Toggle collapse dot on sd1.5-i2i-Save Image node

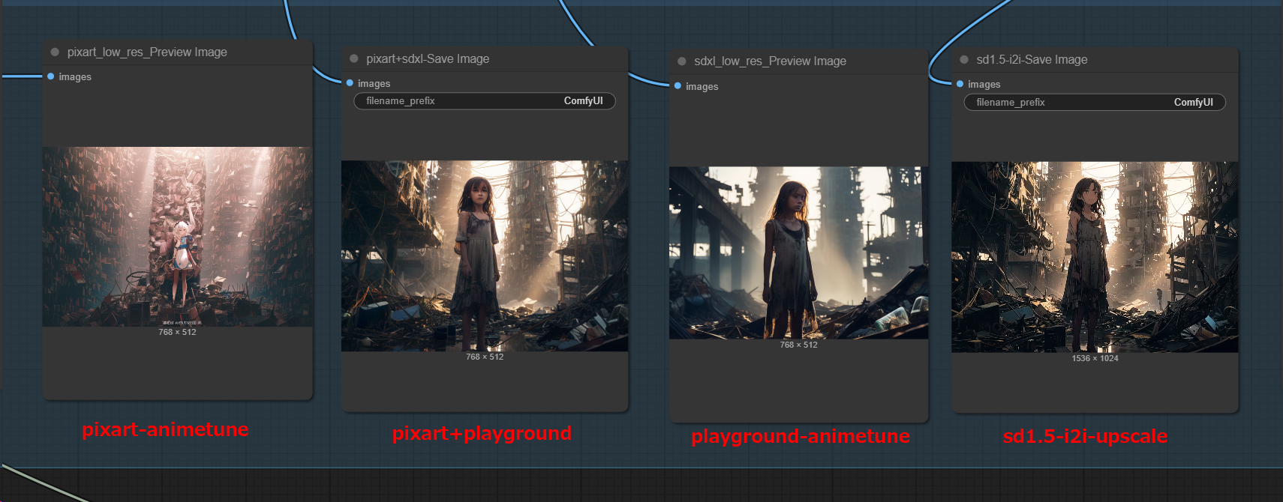tap(964, 60)
